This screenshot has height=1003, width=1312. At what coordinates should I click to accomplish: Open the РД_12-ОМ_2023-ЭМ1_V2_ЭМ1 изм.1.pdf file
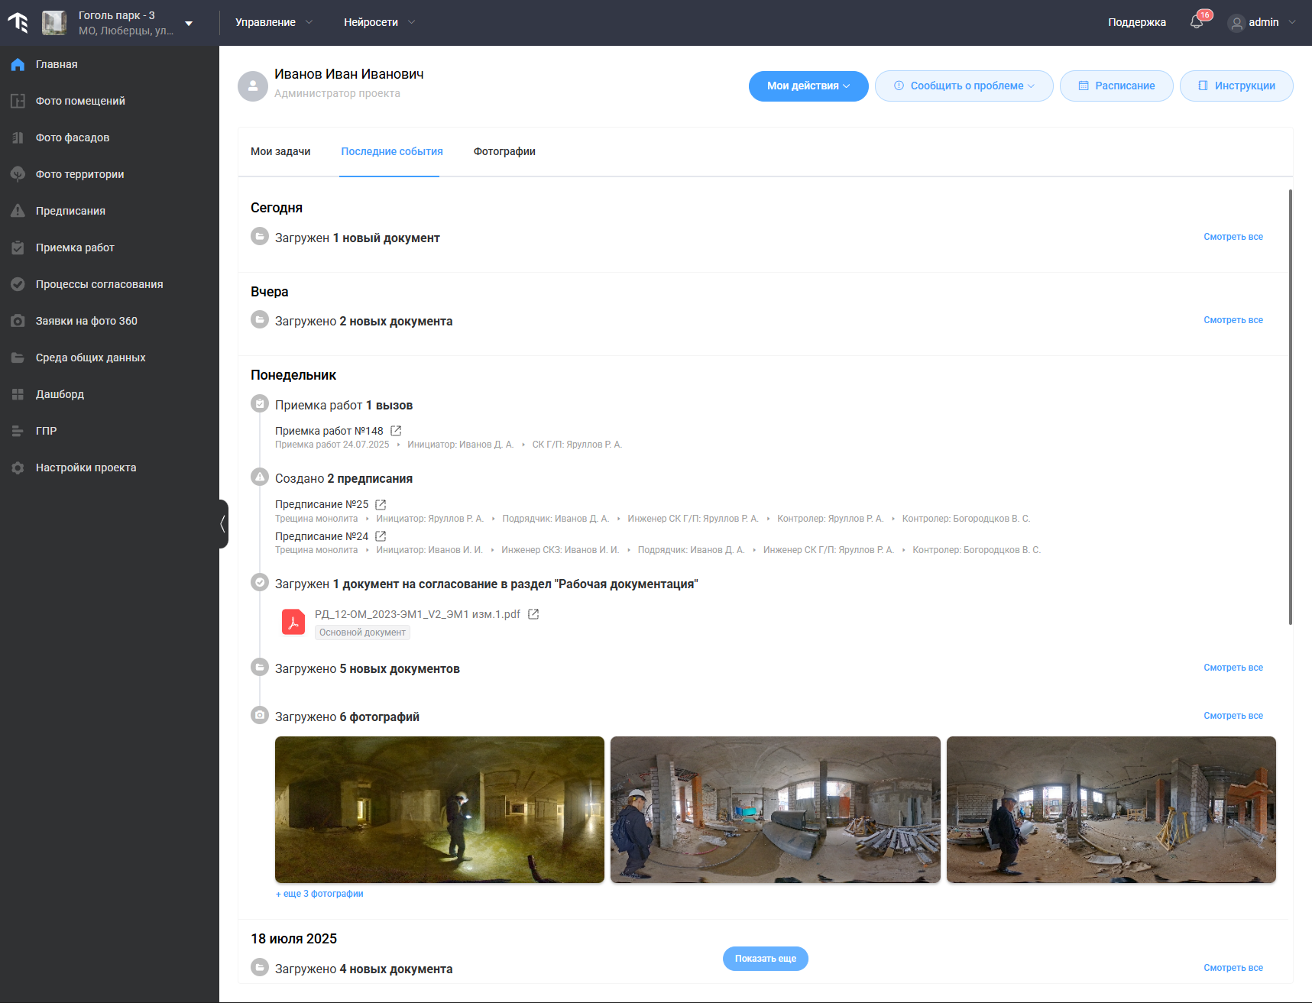(x=417, y=614)
